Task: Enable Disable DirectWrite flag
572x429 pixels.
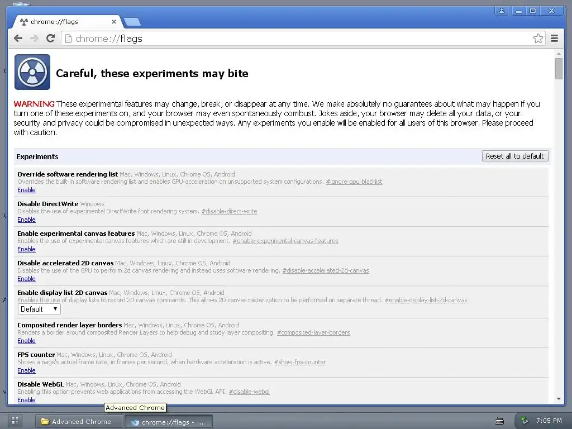Action: pos(26,220)
